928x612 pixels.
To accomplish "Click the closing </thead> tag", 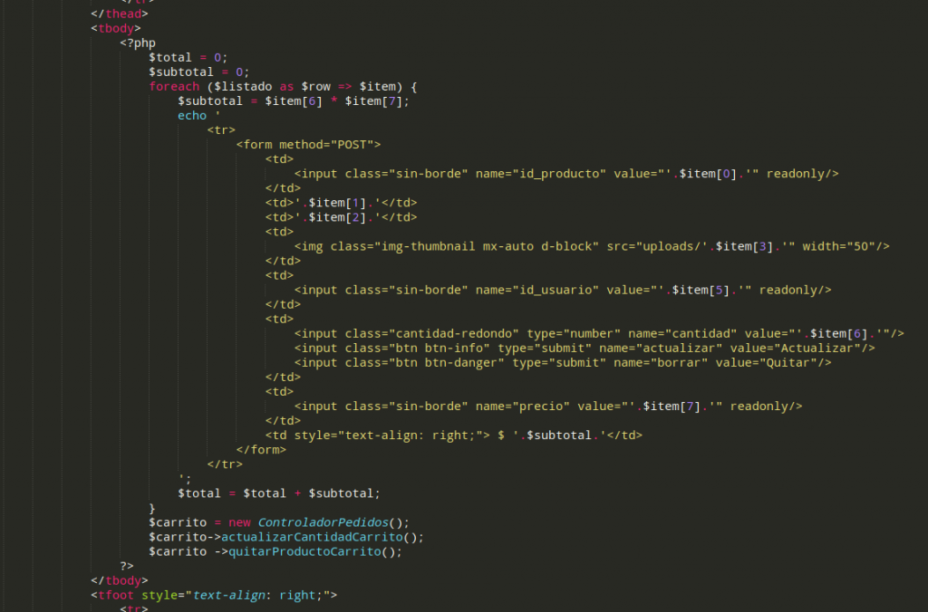I will point(120,14).
